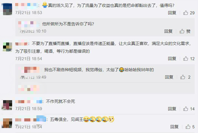Image resolution: width=198 pixels, height=133 pixels.
Task: Like the 不作死就不会死 comment
Action: [189, 109]
